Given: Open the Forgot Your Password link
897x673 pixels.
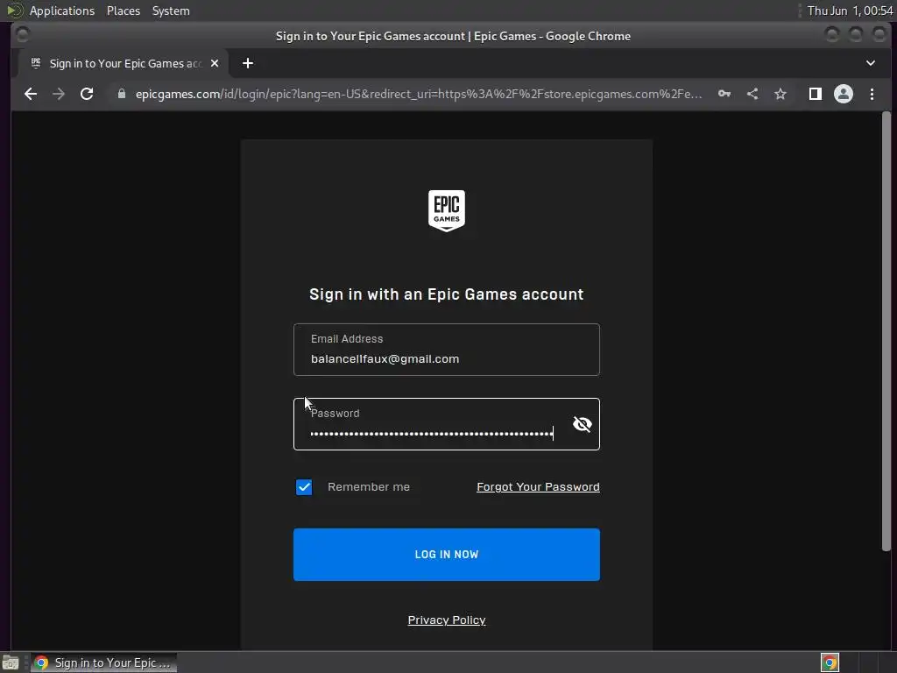Looking at the screenshot, I should 538,487.
